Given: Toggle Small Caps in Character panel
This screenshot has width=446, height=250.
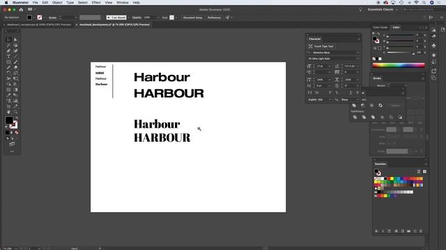Looking at the screenshot, I should click(317, 92).
